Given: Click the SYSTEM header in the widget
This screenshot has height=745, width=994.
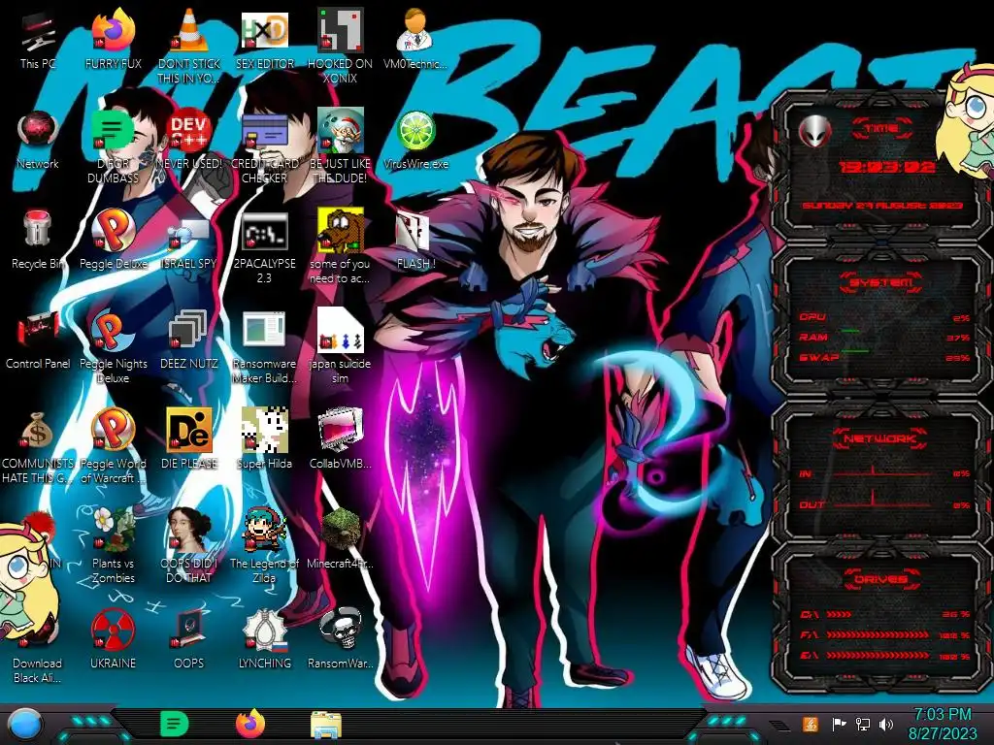Looking at the screenshot, I should pyautogui.click(x=880, y=282).
